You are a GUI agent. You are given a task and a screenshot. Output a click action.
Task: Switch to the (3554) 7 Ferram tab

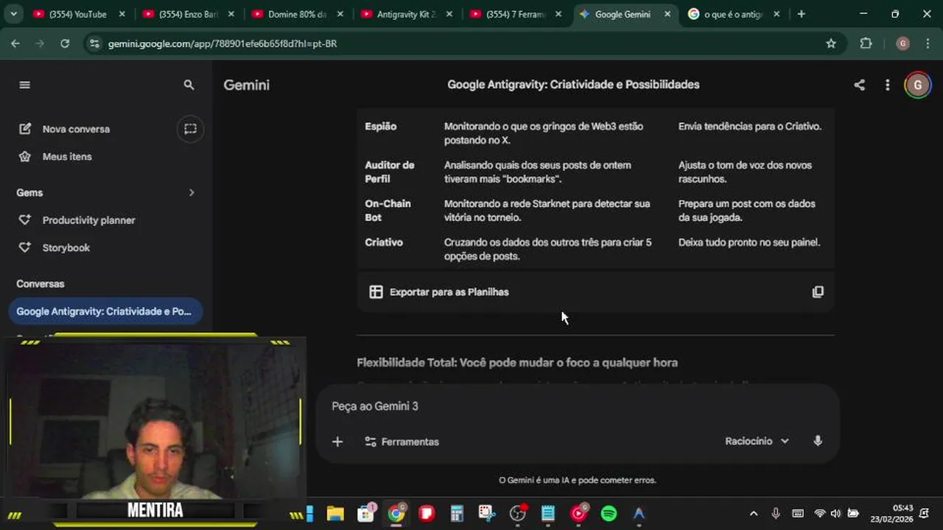point(516,14)
